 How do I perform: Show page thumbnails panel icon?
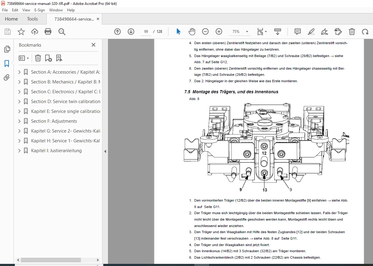click(x=7, y=49)
